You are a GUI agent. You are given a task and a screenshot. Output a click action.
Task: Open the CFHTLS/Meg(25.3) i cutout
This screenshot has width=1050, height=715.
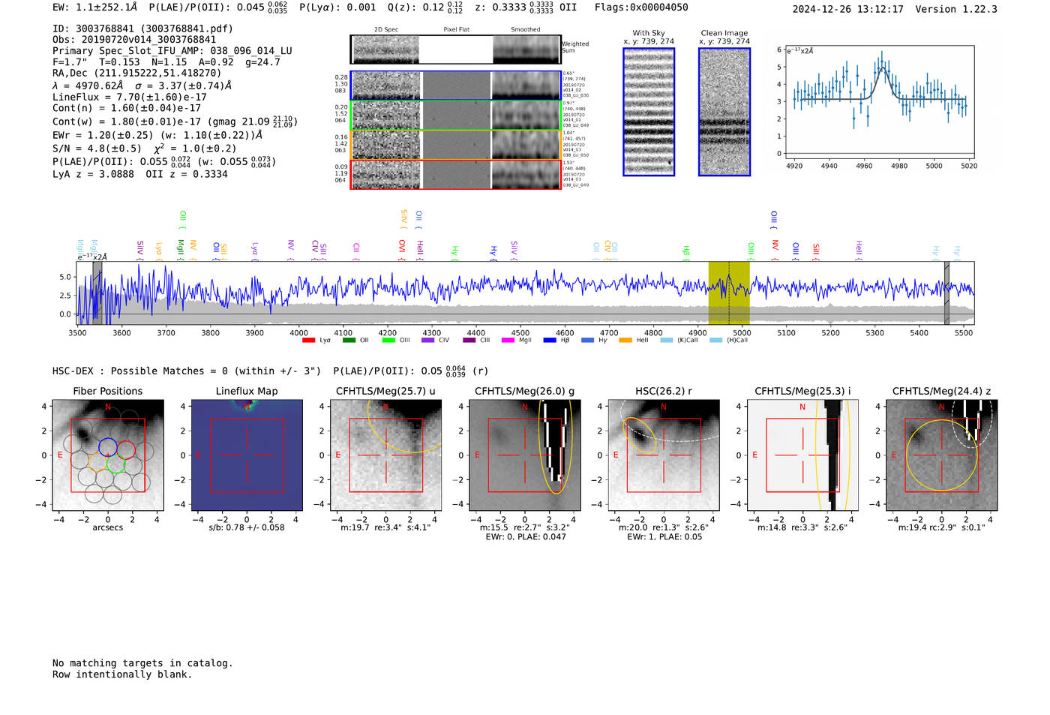click(x=802, y=455)
